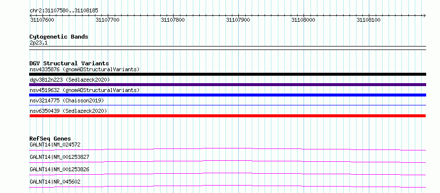Click ruler position 31107900
Image resolution: width=440 pixels, height=193 pixels.
(238, 20)
